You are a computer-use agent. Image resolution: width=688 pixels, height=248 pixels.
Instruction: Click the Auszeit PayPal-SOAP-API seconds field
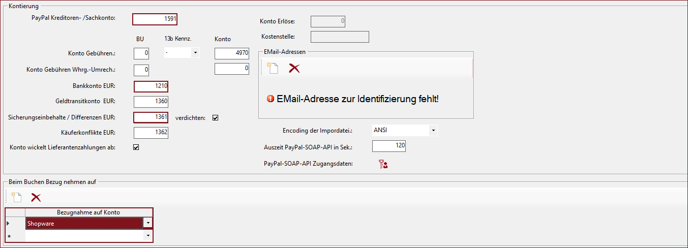coord(388,146)
